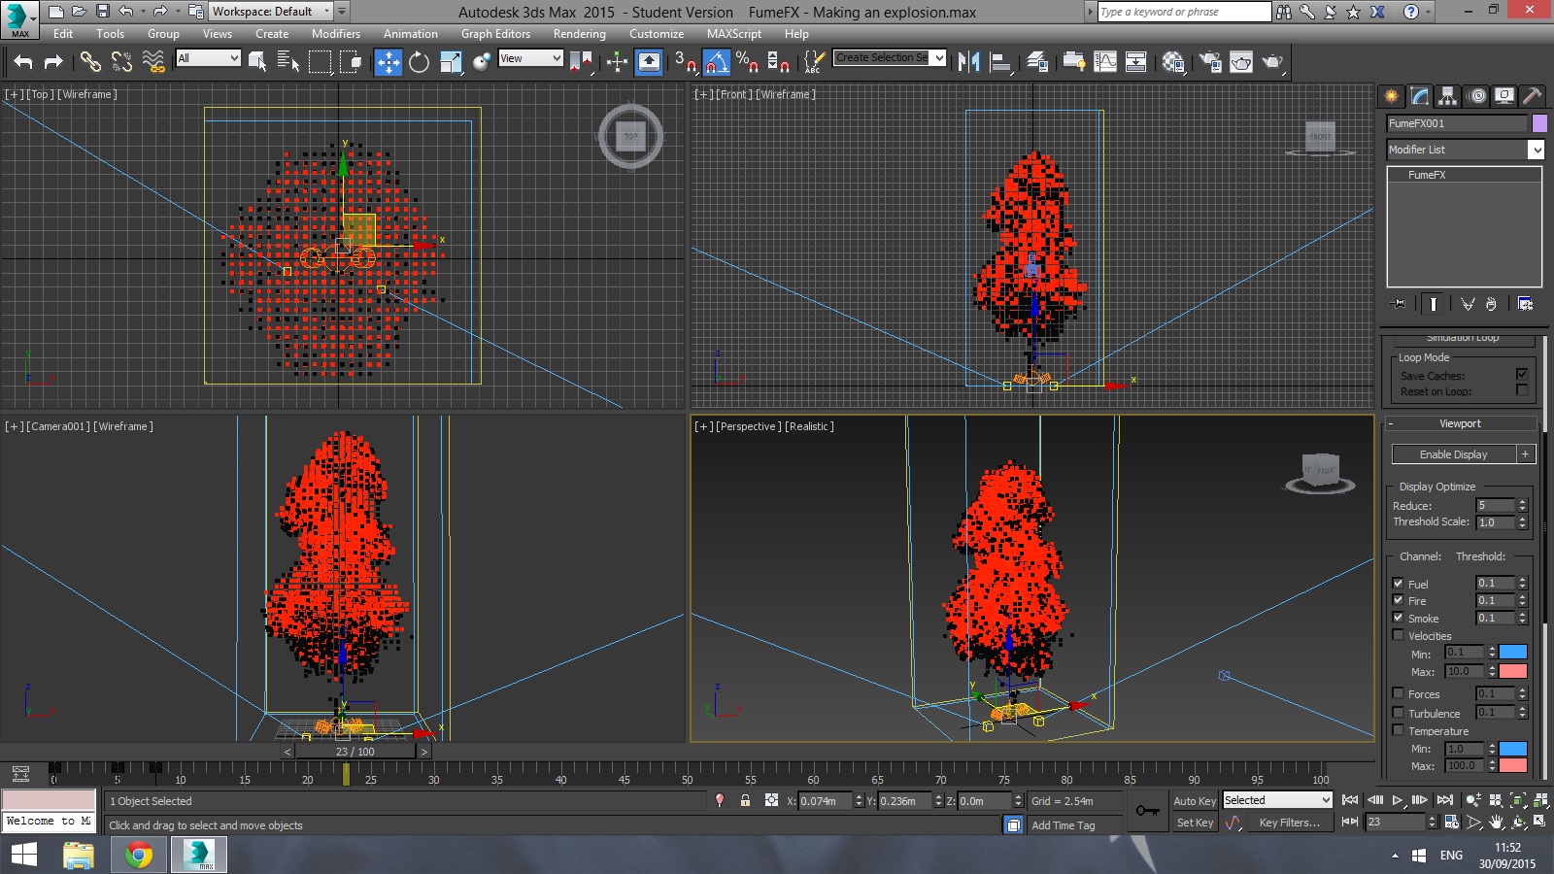Select the Undo arrow in main toolbar
1554x874 pixels.
click(23, 62)
